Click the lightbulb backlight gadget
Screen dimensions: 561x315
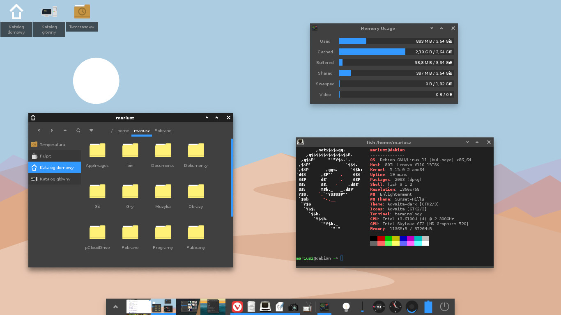click(x=347, y=307)
